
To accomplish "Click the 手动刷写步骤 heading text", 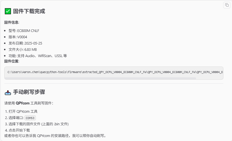I will [29, 92].
